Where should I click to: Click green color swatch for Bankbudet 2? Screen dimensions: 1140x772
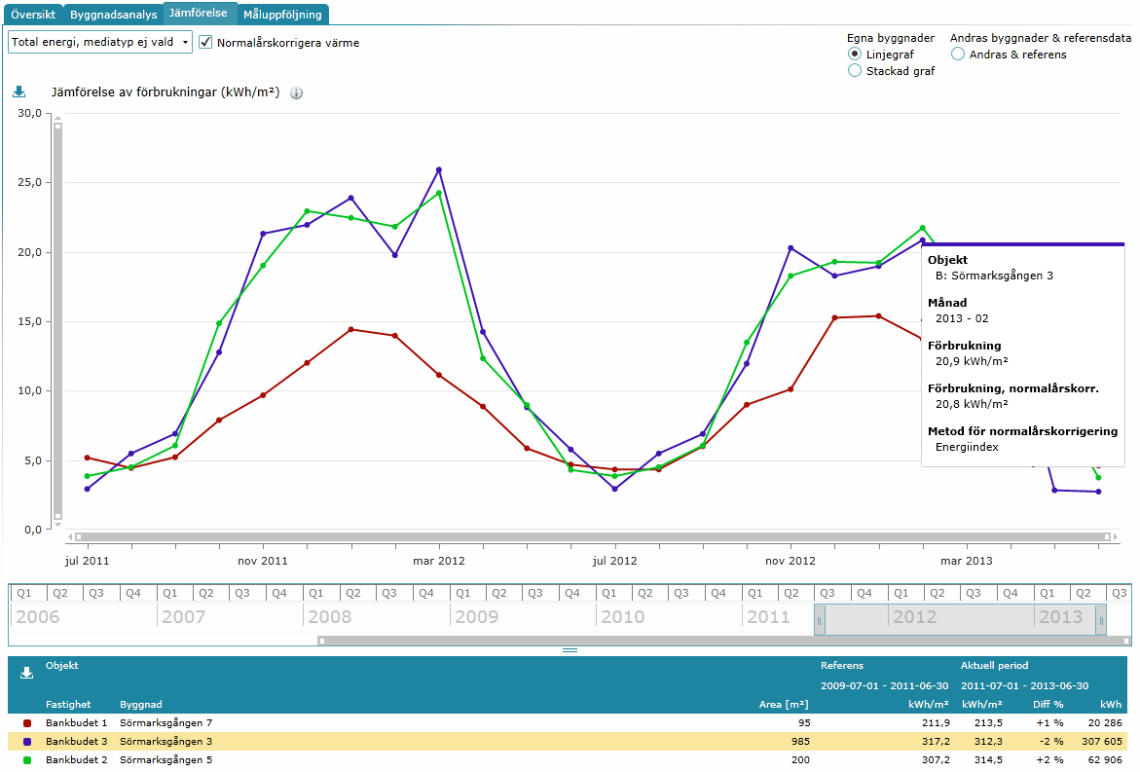pos(27,759)
